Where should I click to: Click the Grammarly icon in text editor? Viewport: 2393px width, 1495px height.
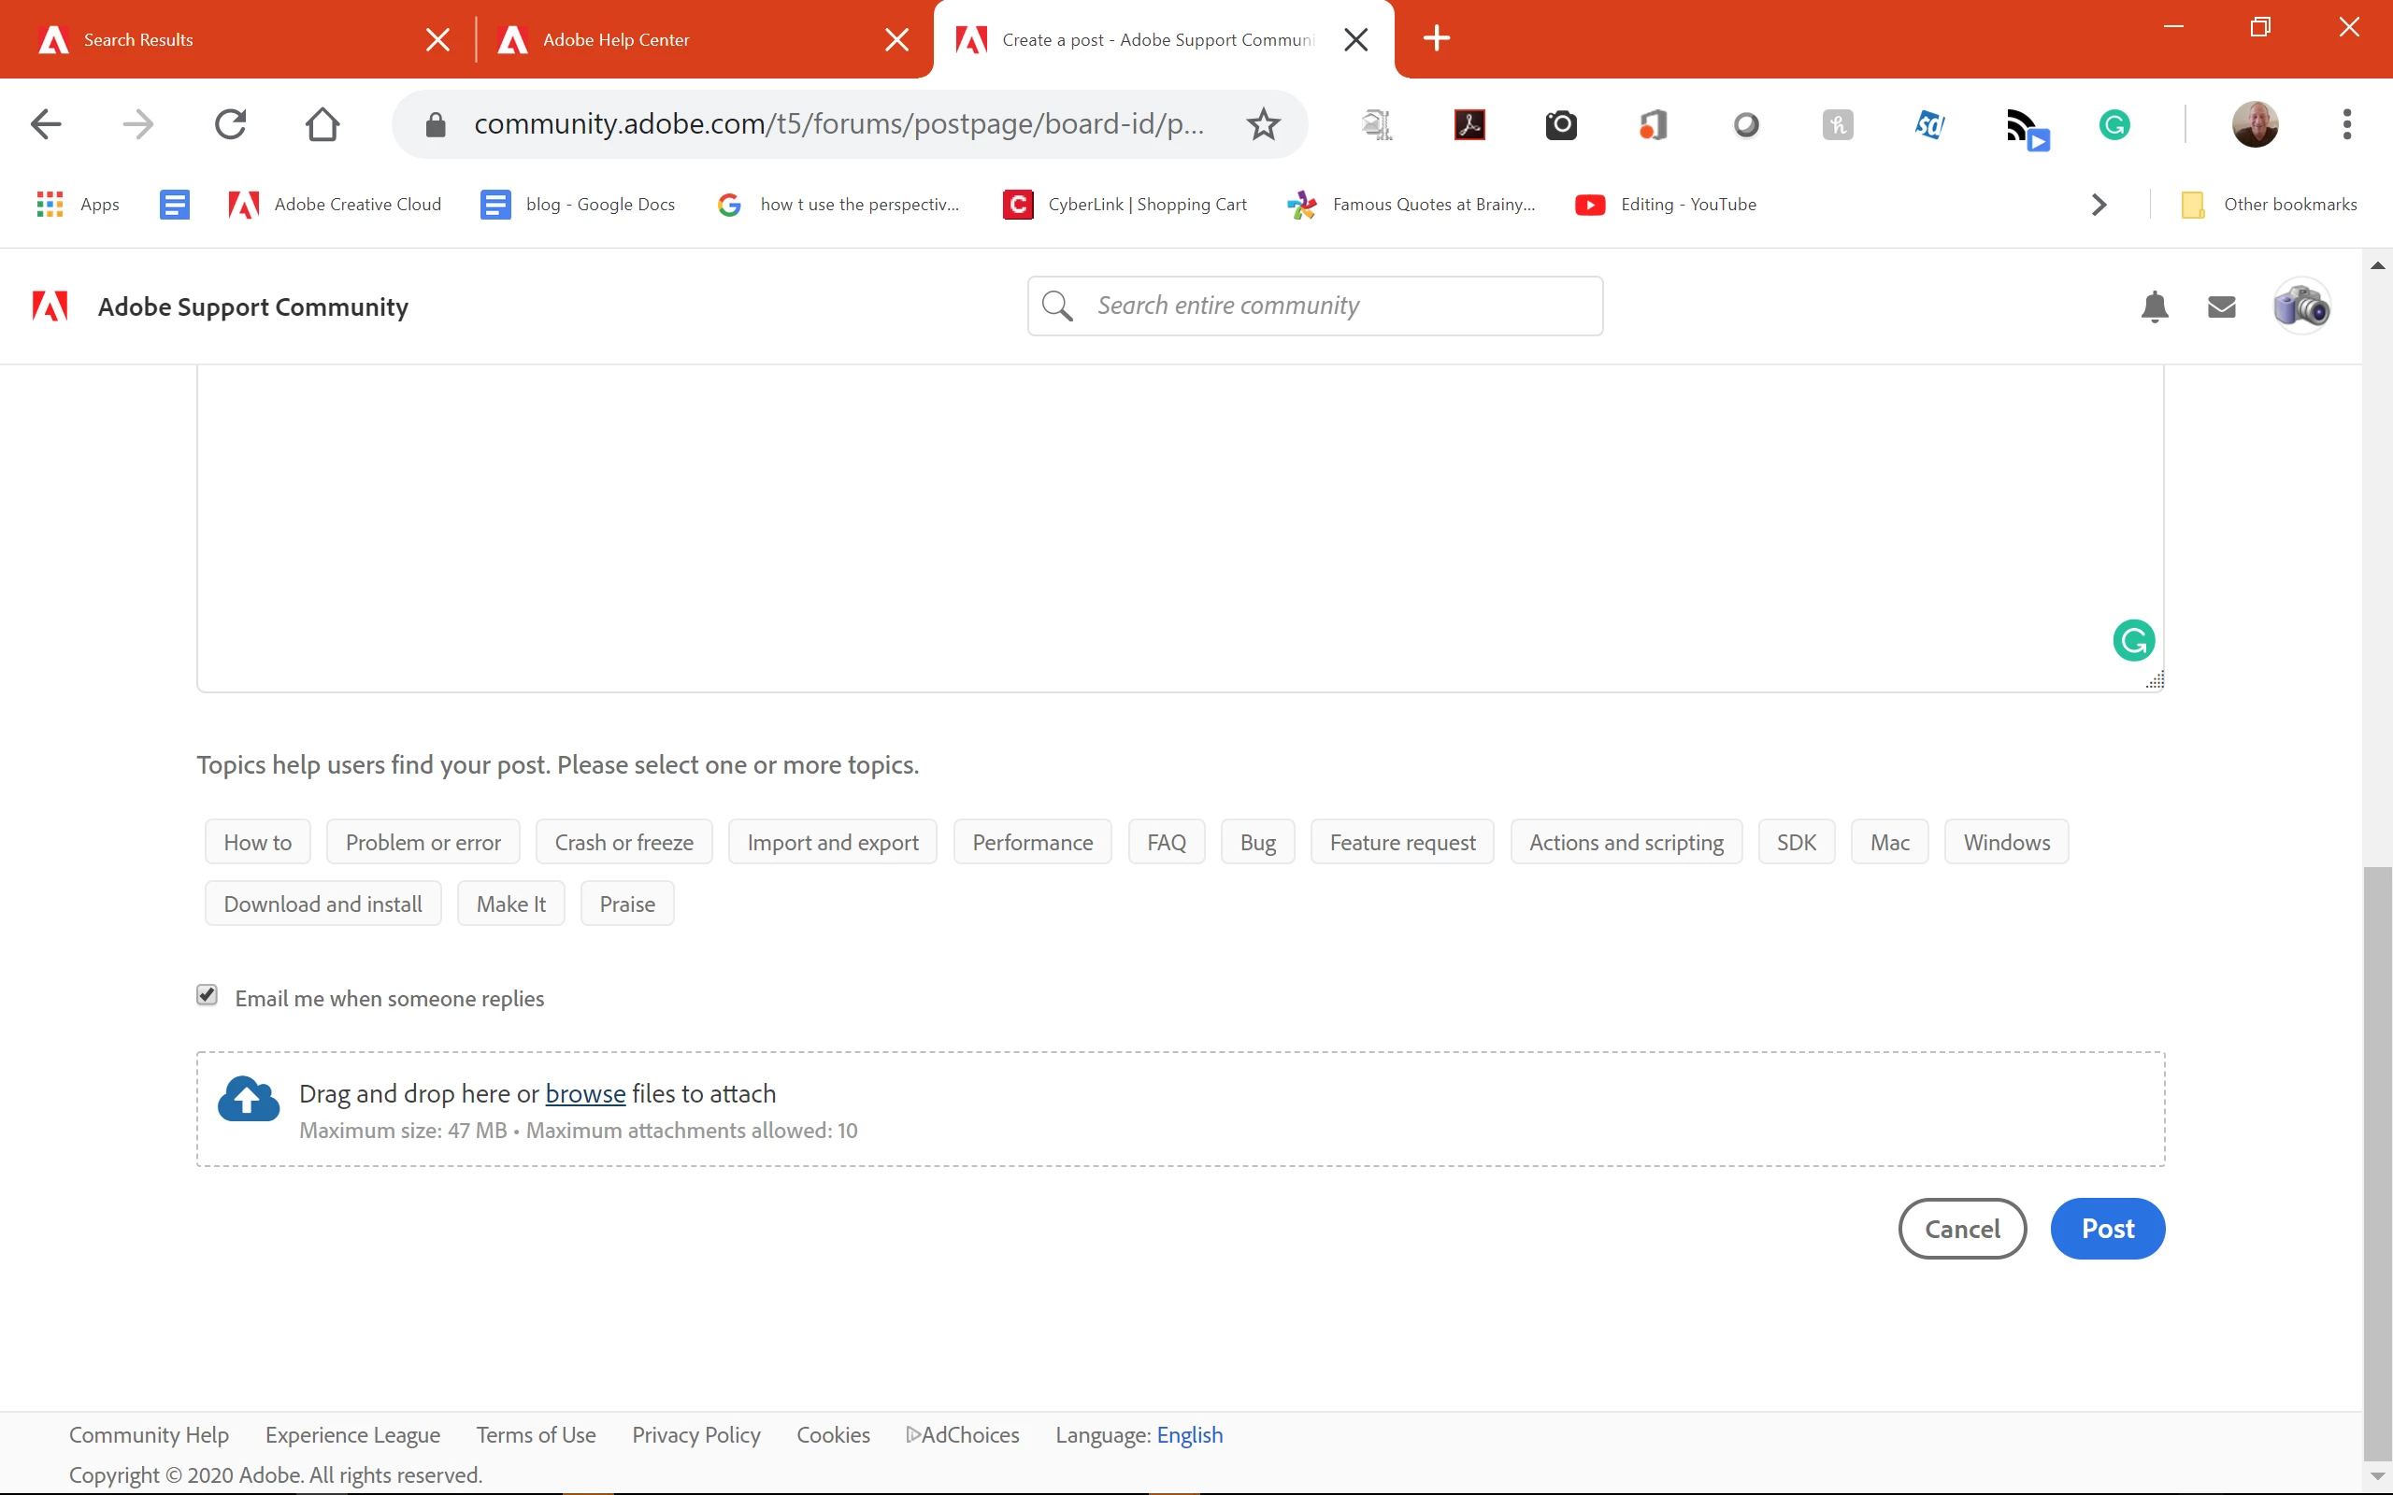coord(2133,641)
